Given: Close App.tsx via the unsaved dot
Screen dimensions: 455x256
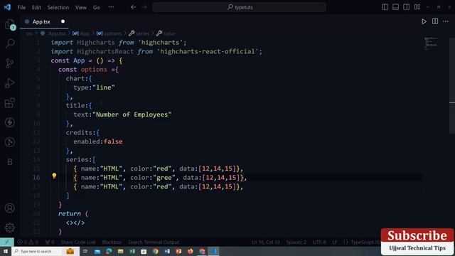Looking at the screenshot, I should 63,21.
